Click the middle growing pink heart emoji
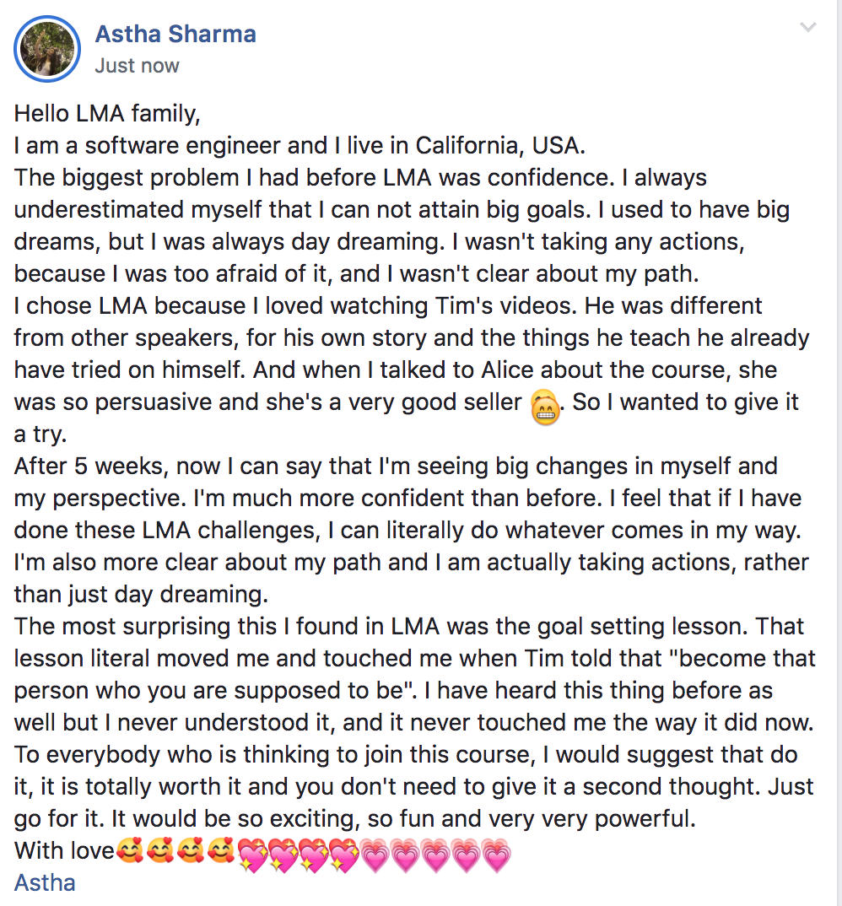Viewport: 842px width, 906px height. 435,855
